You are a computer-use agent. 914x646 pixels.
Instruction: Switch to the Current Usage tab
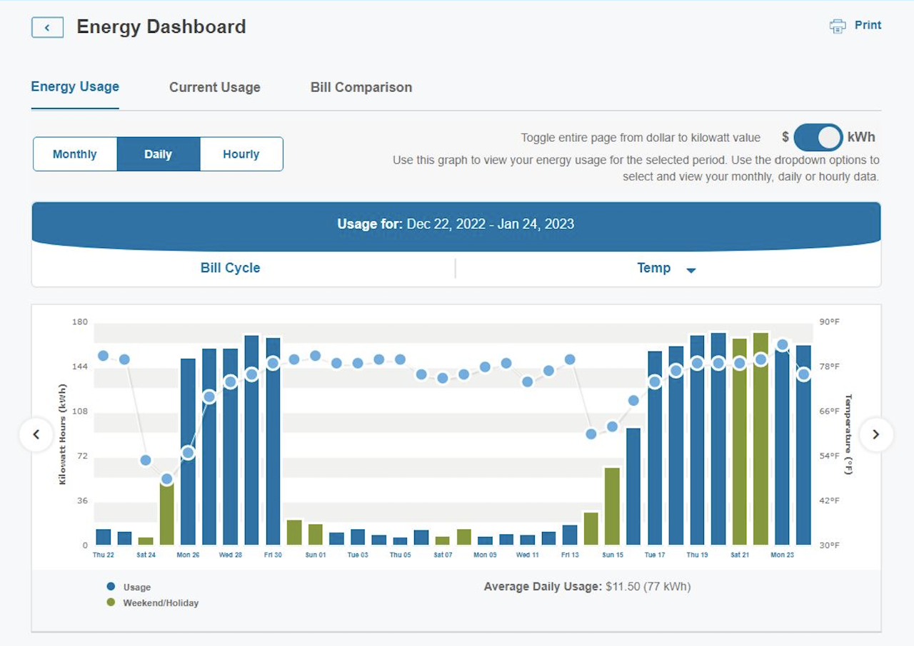[214, 87]
